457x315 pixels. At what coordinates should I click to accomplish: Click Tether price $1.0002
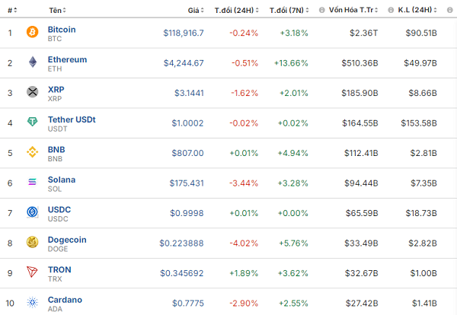pyautogui.click(x=187, y=123)
